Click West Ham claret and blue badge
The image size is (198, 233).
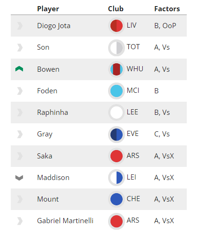pyautogui.click(x=117, y=69)
